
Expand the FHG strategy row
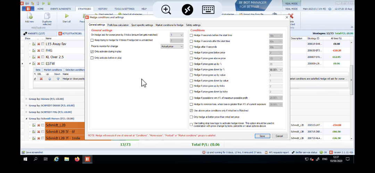pyautogui.click(x=30, y=50)
